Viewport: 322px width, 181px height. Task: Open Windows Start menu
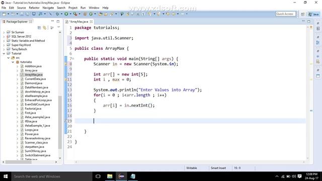6,176
